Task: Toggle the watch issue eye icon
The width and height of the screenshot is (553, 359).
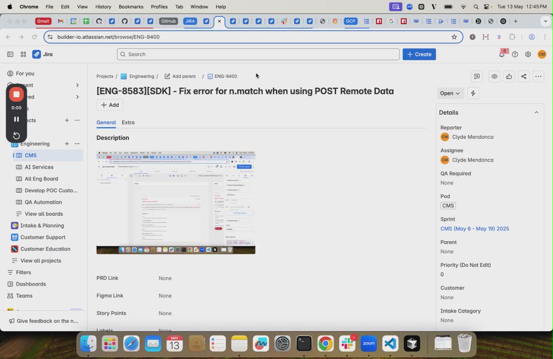Action: coord(495,76)
